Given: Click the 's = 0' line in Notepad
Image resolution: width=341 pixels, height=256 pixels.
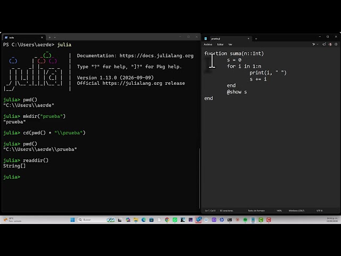Looking at the screenshot, I should [234, 60].
